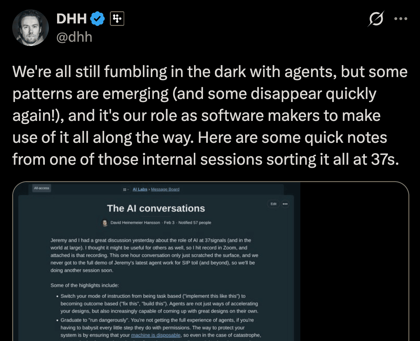Viewport: 420px width, 341px height.
Task: Open the AI Labs breadcrumb link
Action: 140,189
